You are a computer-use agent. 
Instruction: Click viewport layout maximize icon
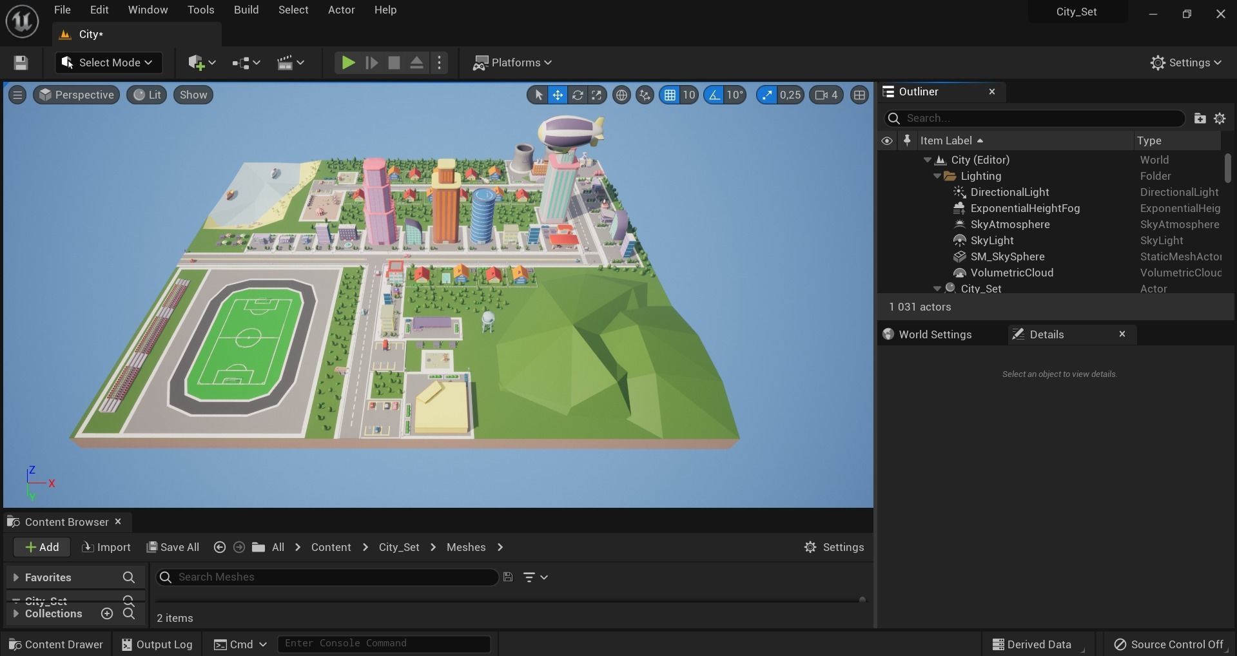pyautogui.click(x=859, y=95)
